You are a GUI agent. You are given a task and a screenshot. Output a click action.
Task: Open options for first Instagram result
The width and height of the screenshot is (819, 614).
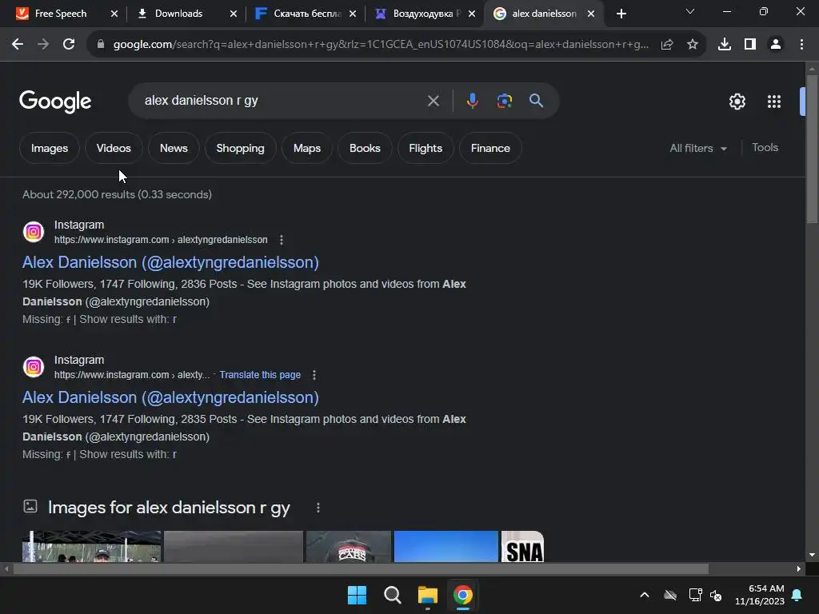point(282,240)
